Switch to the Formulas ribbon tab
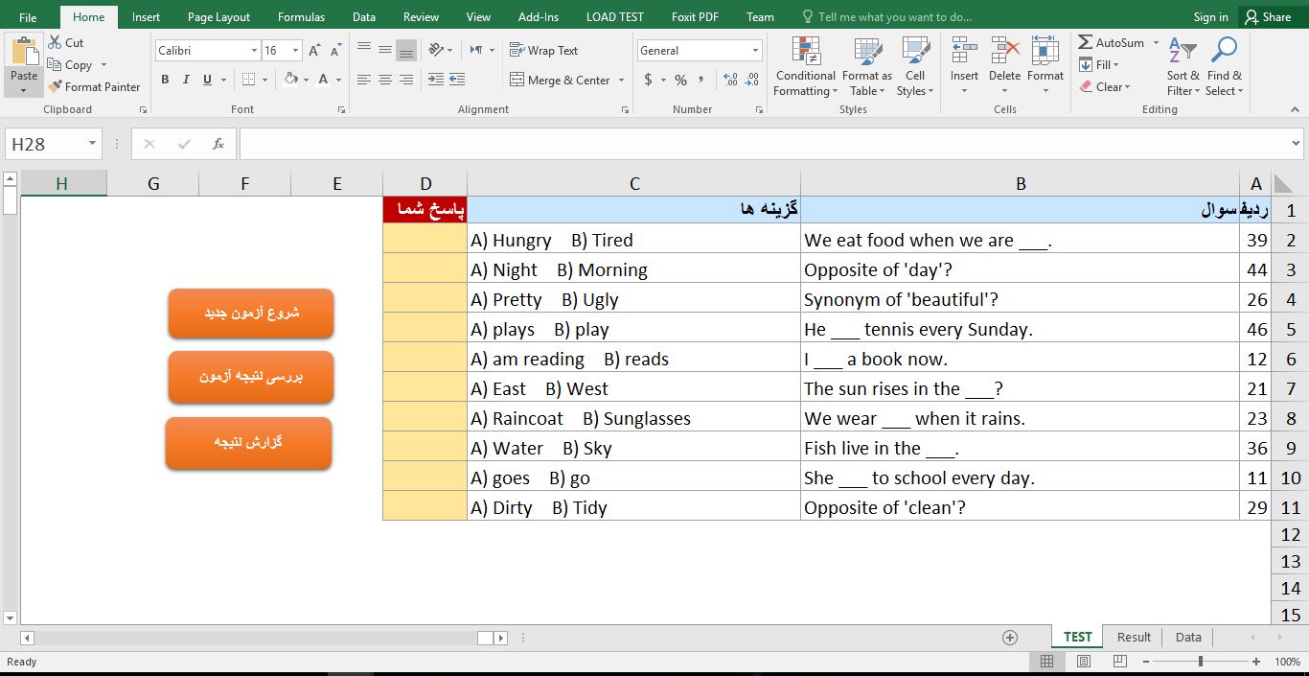Image resolution: width=1309 pixels, height=676 pixels. pos(301,17)
